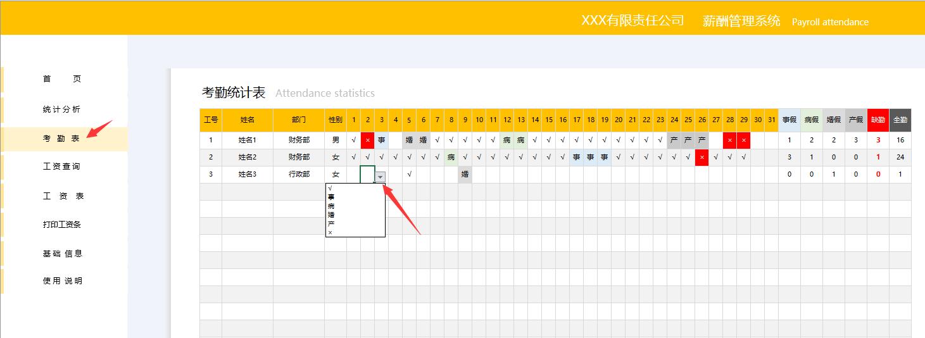Image resolution: width=925 pixels, height=338 pixels.
Task: Open 使用说明 in the sidebar
Action: 62,281
